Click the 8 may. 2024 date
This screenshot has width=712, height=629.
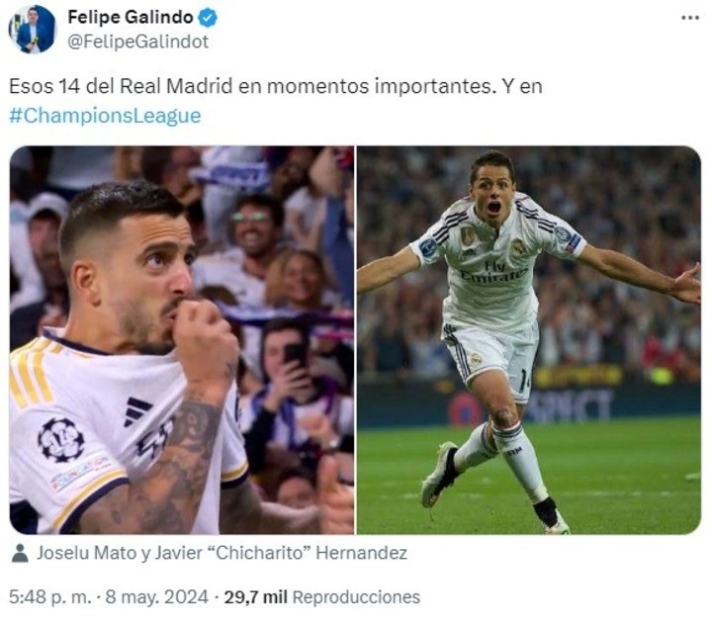(x=156, y=596)
